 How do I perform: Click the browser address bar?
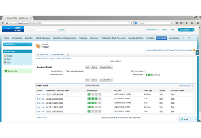click(x=68, y=23)
